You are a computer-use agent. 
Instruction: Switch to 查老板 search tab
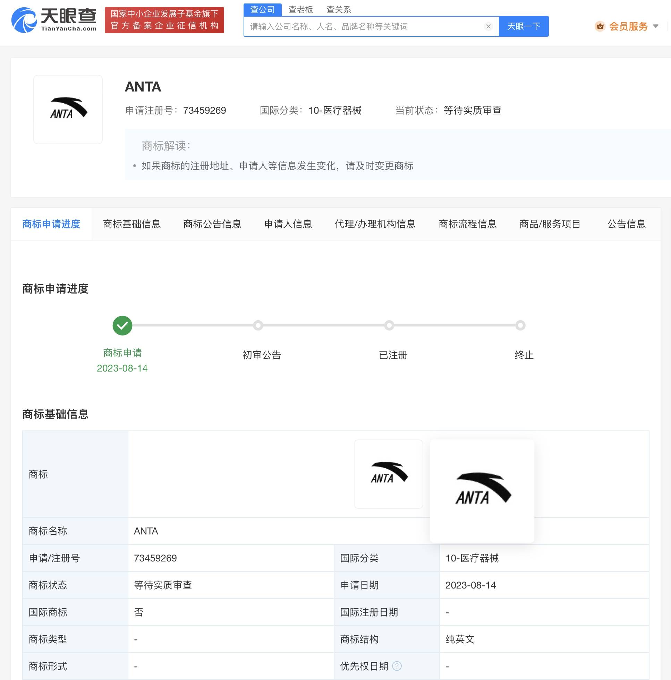pos(300,9)
